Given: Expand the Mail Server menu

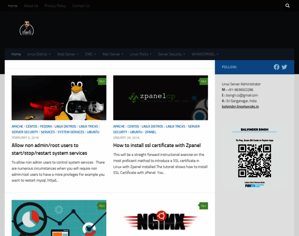Looking at the screenshot, I should (x=113, y=54).
